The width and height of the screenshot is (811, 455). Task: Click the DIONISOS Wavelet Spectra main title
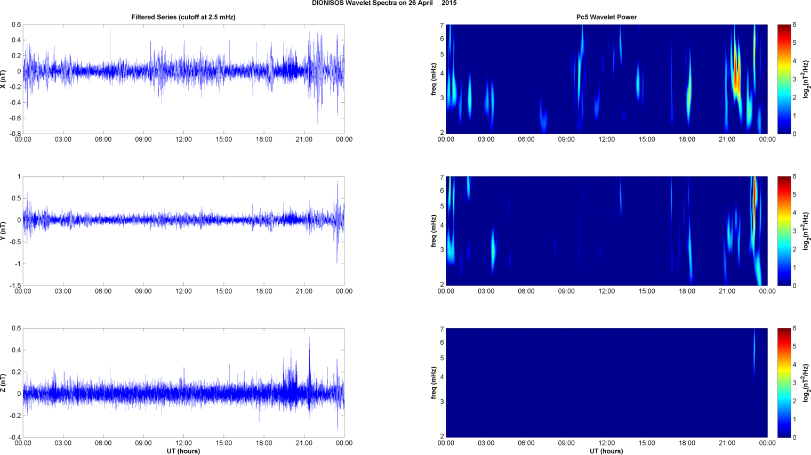[384, 3]
